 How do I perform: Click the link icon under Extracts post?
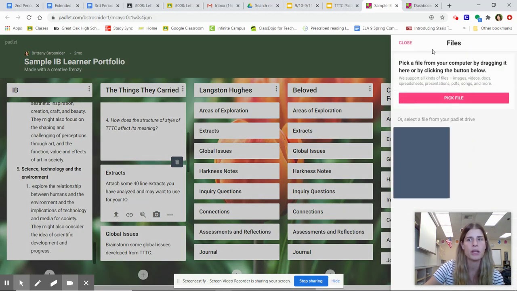(129, 215)
